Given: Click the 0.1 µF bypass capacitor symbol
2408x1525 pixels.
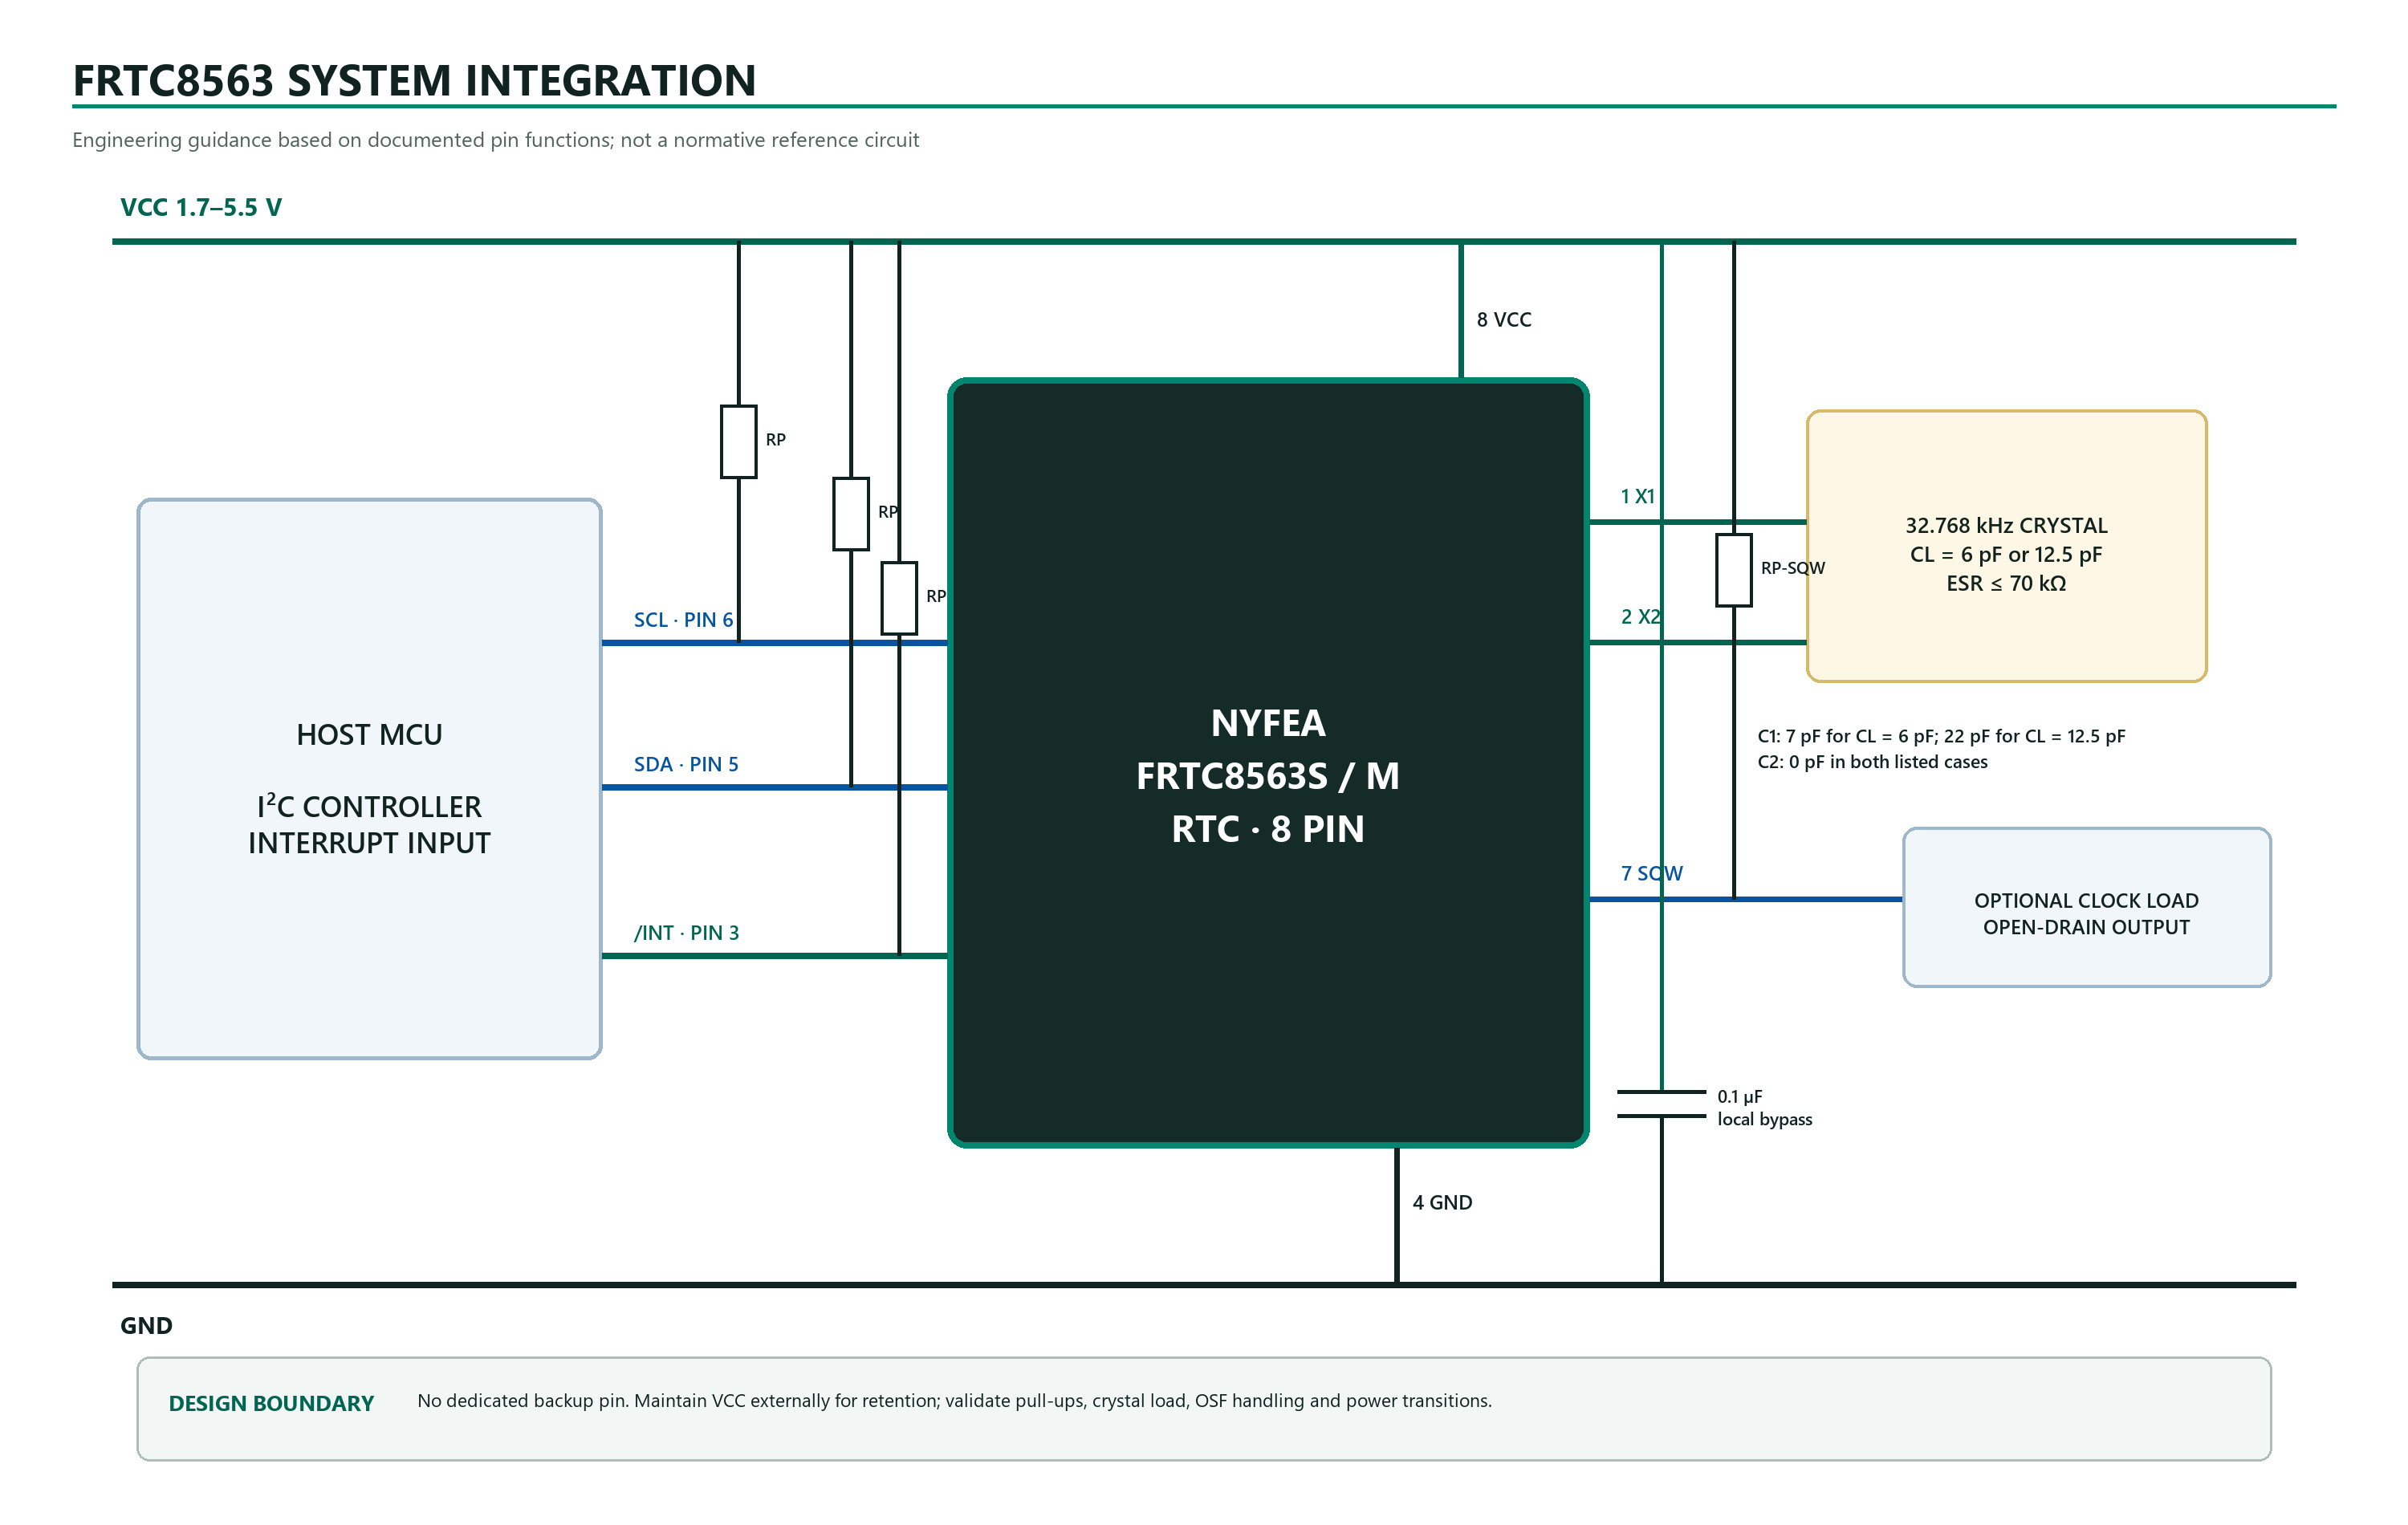Looking at the screenshot, I should pyautogui.click(x=1662, y=1104).
